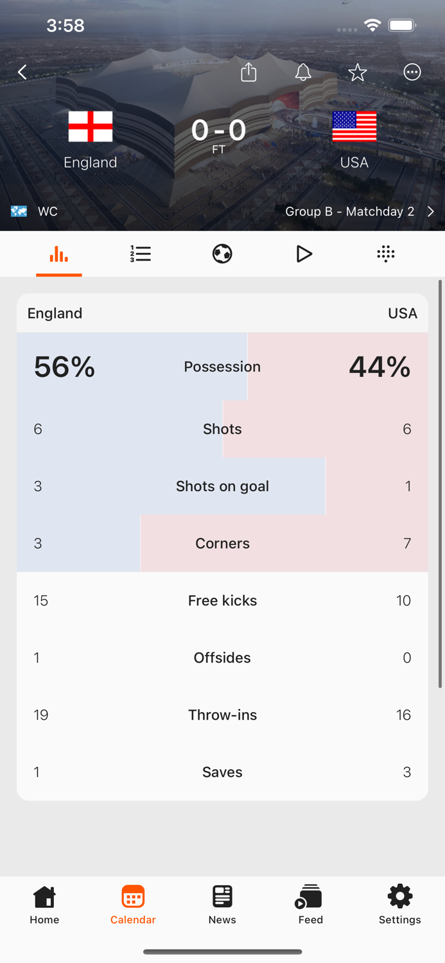Screen dimensions: 445x963
Task: Open the soccer ball match events icon
Action: pos(222,254)
